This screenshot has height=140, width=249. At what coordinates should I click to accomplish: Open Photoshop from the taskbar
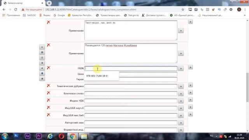(x=16, y=136)
